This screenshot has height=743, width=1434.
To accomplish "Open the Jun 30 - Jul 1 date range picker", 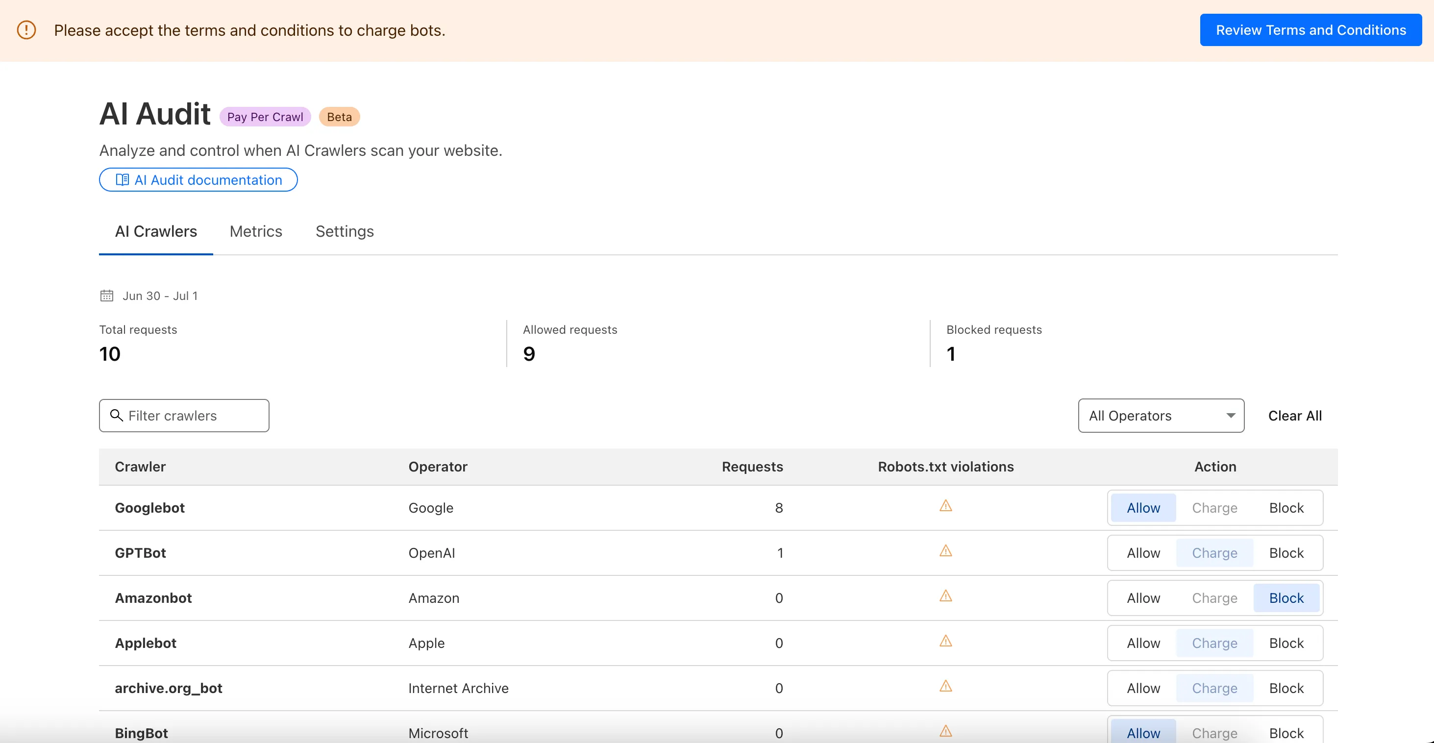I will tap(160, 296).
